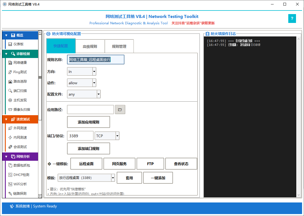Image resolution: width=304 pixels, height=216 pixels.
Task: Click the 链路探测 sidebar icon
Action: pyautogui.click(x=10, y=193)
